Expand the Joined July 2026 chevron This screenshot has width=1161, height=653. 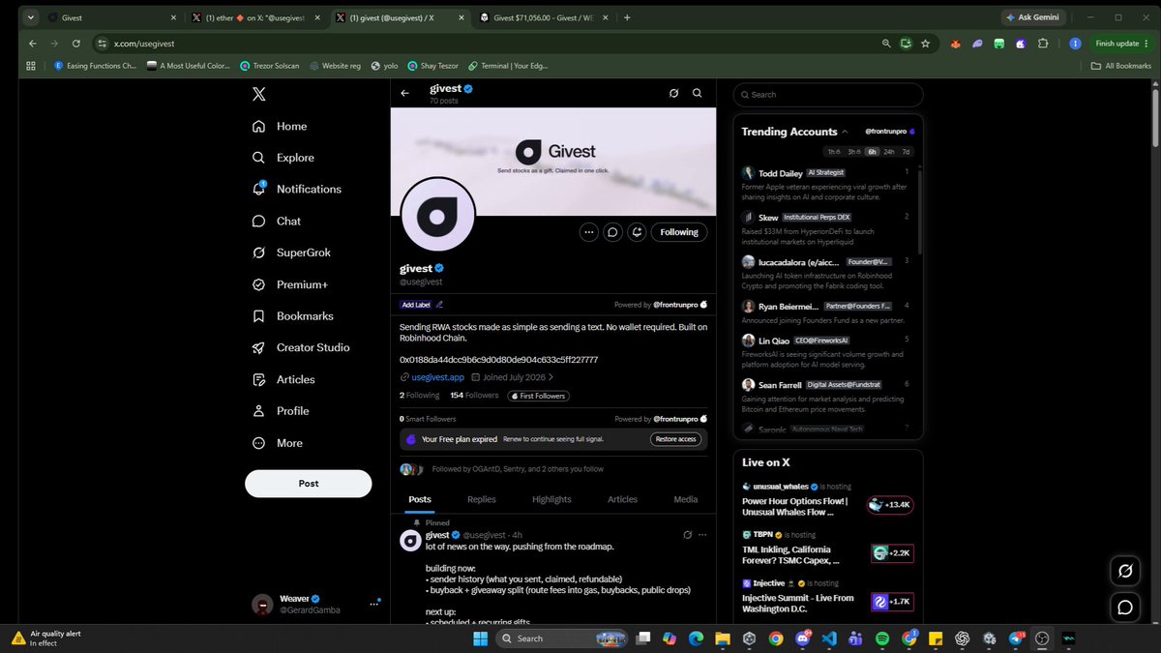pyautogui.click(x=551, y=377)
